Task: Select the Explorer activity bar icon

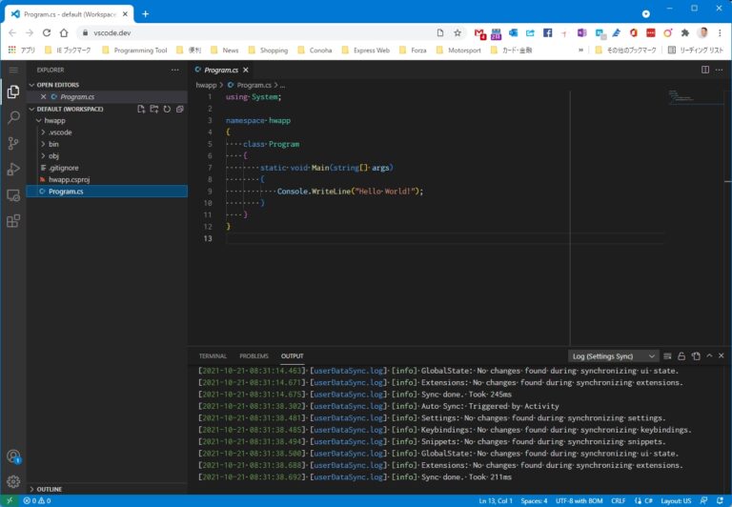Action: pos(13,91)
